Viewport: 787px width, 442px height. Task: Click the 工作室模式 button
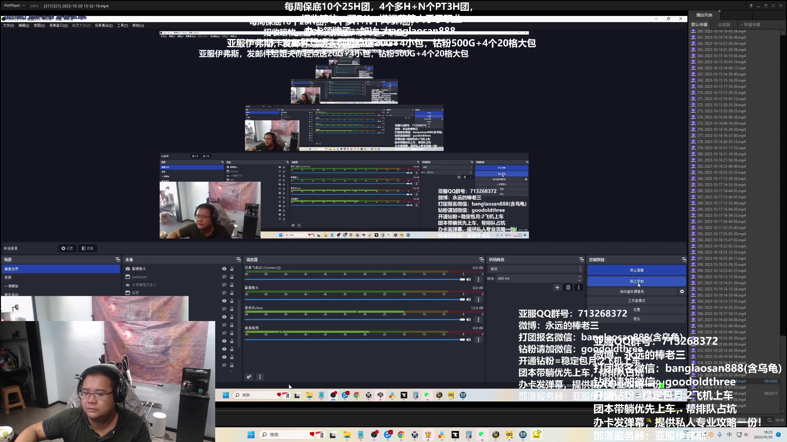636,301
